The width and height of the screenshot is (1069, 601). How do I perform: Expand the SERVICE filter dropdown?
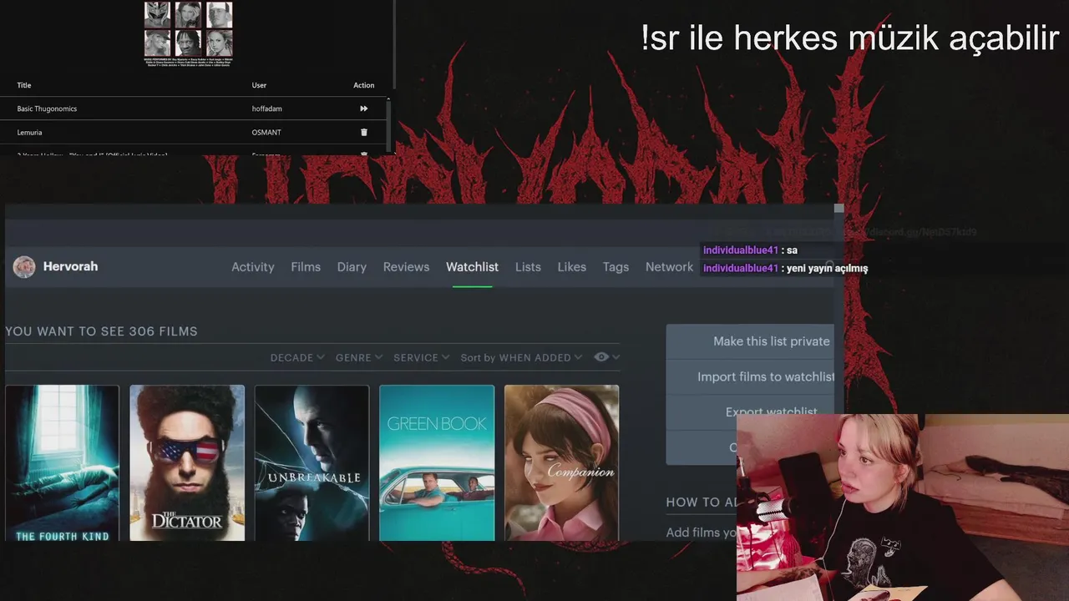tap(422, 357)
